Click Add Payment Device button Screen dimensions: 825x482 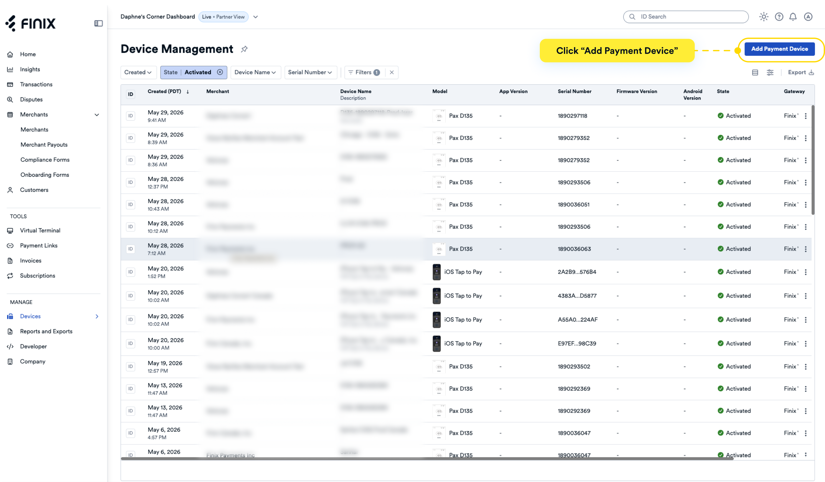(779, 49)
